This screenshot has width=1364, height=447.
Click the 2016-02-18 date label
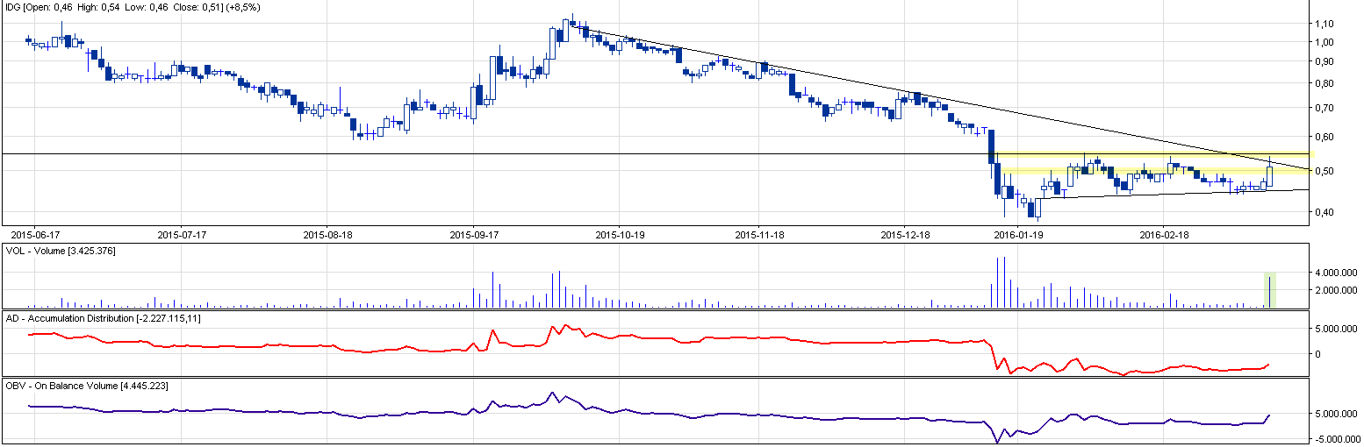[1164, 235]
